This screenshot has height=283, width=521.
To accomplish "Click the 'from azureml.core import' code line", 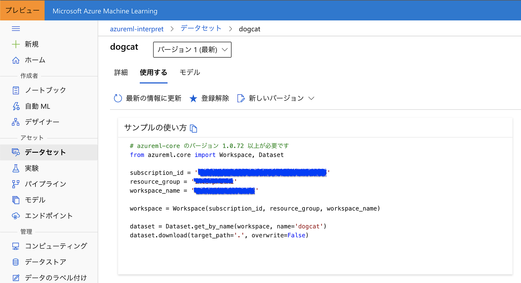I will click(x=207, y=155).
